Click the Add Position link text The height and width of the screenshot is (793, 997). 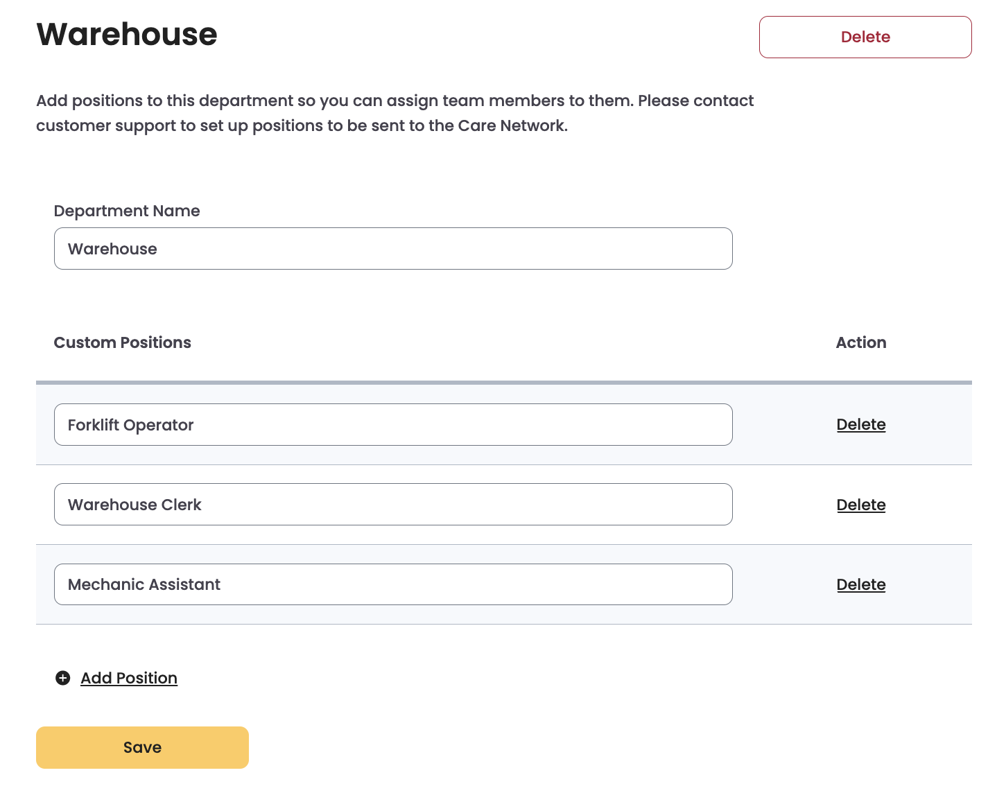click(x=129, y=678)
